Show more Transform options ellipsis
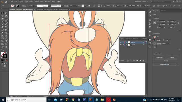 point(179,30)
